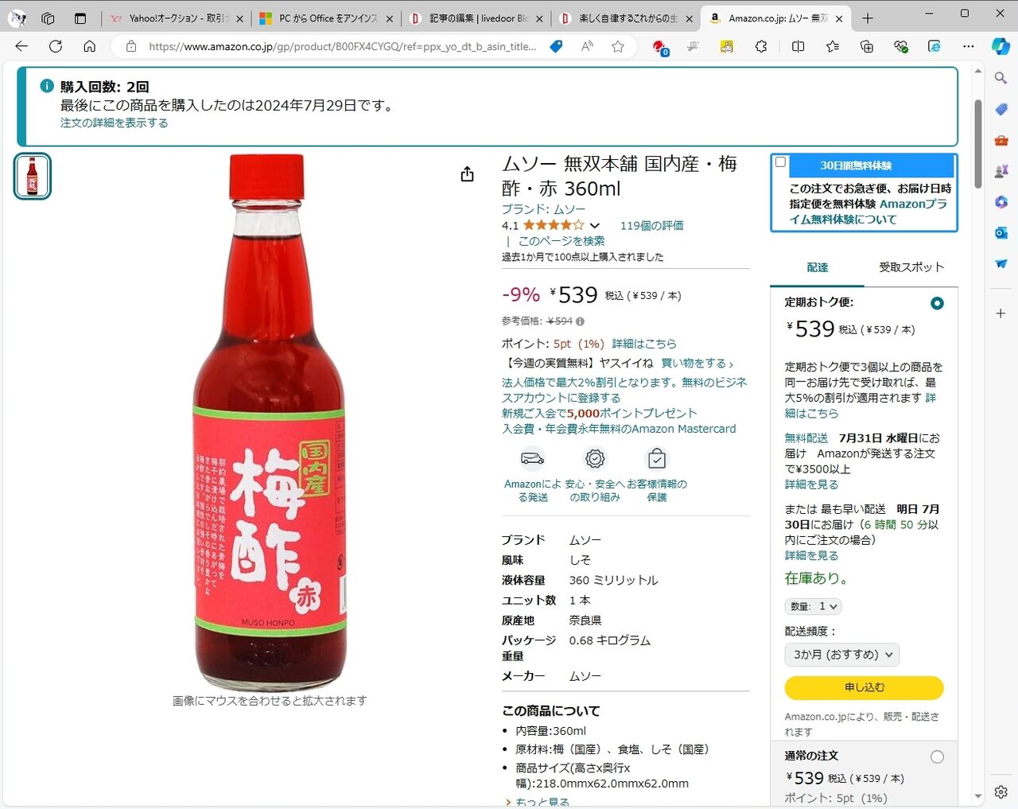Add a new app to sidebar
Viewport: 1018px width, 809px height.
click(1001, 313)
